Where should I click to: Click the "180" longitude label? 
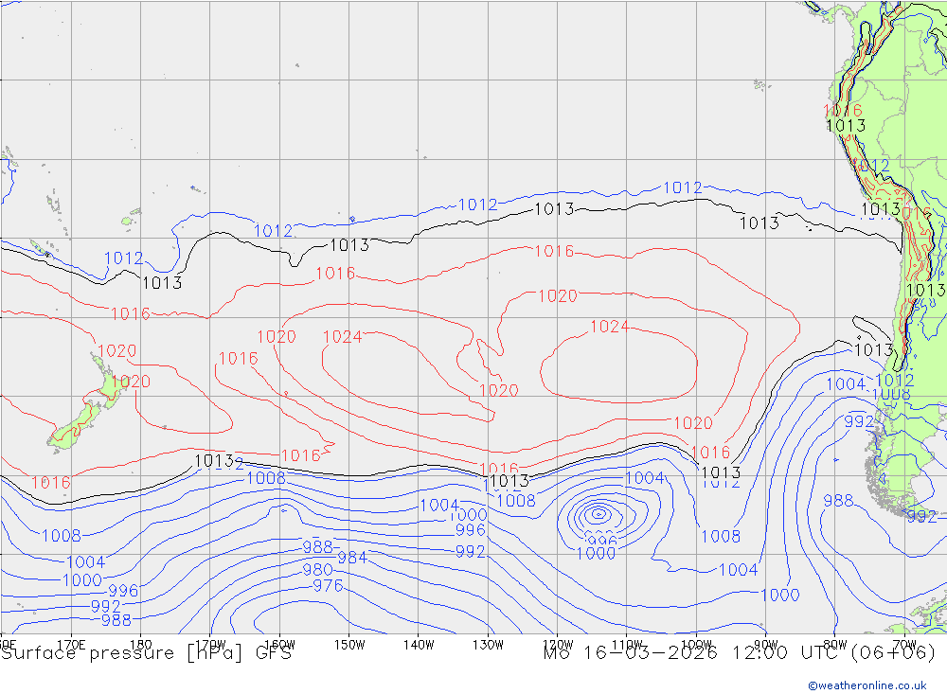coord(141,645)
